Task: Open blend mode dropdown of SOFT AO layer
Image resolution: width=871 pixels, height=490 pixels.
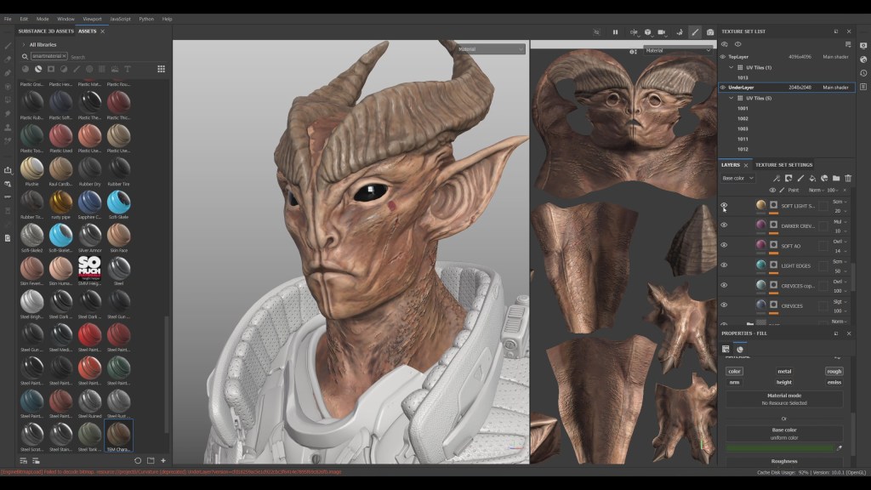Action: (840, 242)
